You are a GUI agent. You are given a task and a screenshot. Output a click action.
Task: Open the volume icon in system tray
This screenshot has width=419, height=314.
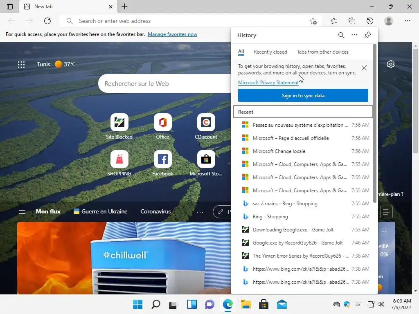coord(381,304)
